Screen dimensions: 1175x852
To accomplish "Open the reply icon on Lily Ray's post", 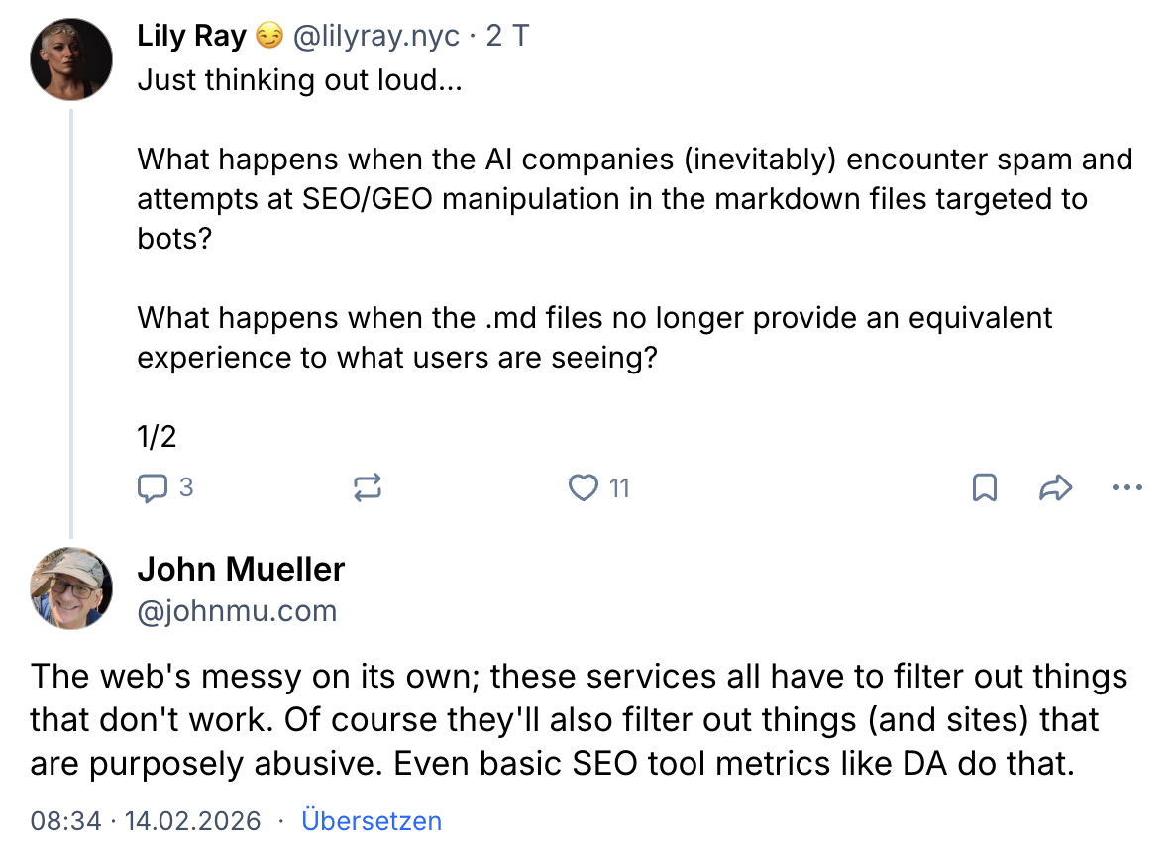I will (x=154, y=487).
